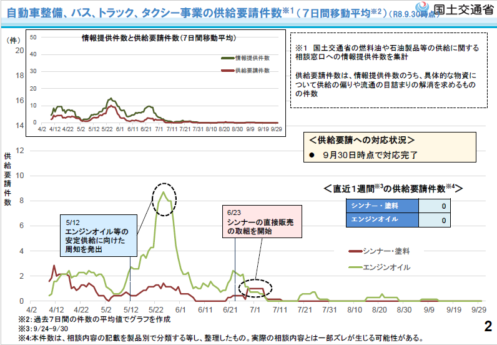Click the dark red 供給要請件数 inset legend line
Viewport: 497px width, 345px height.
(x=228, y=71)
